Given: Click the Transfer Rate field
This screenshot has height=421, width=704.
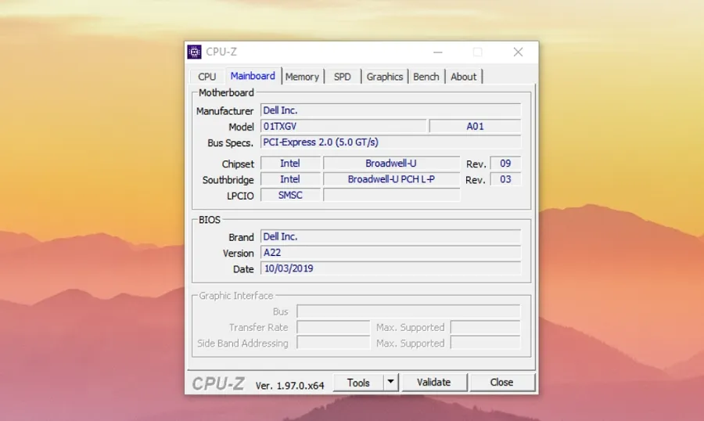Looking at the screenshot, I should (333, 328).
